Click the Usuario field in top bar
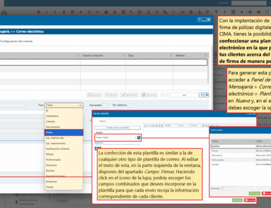The width and height of the screenshot is (271, 208). [249, 3]
